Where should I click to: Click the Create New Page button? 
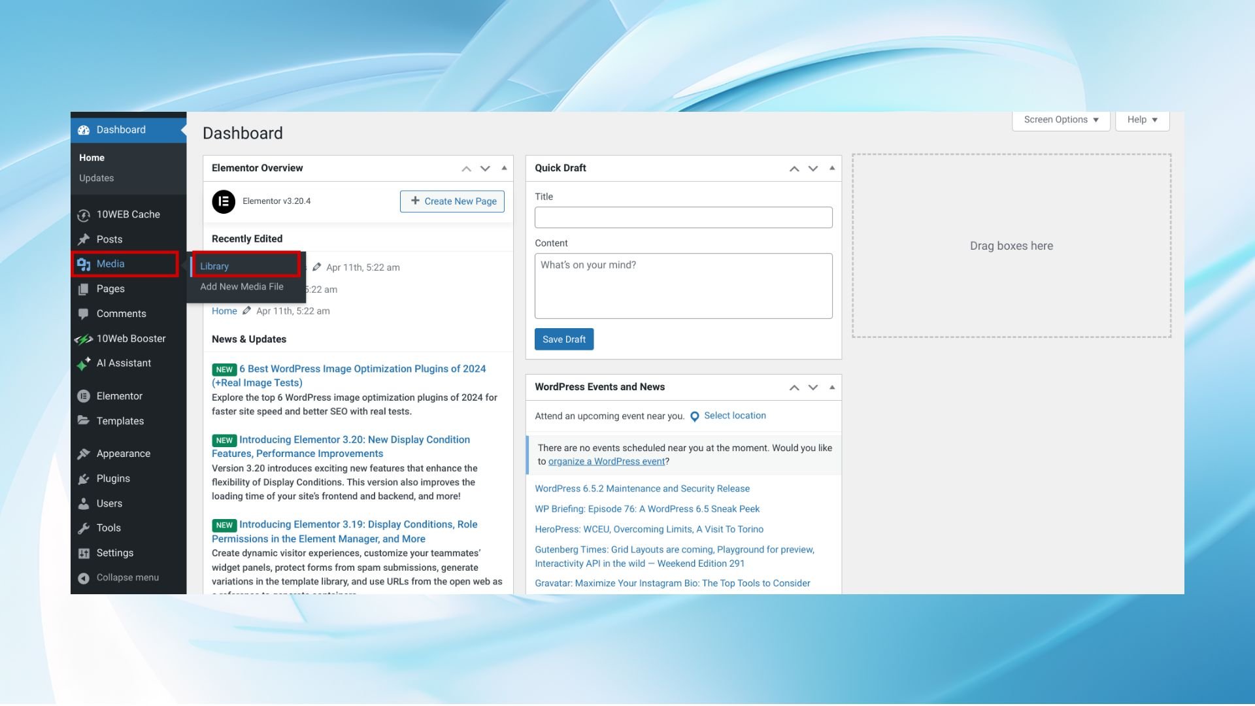pos(452,201)
